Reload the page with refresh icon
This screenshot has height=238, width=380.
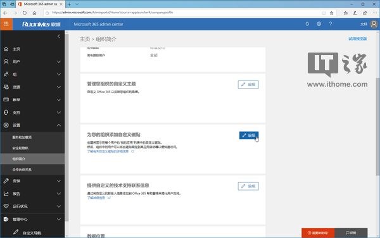click(25, 13)
